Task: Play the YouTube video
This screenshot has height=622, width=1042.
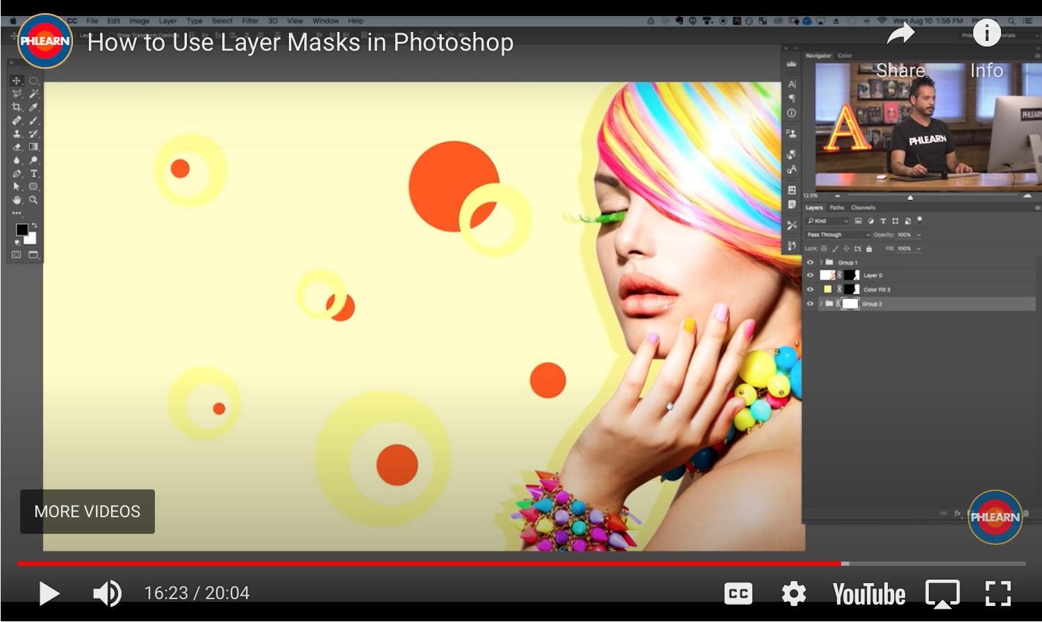Action: pos(49,594)
